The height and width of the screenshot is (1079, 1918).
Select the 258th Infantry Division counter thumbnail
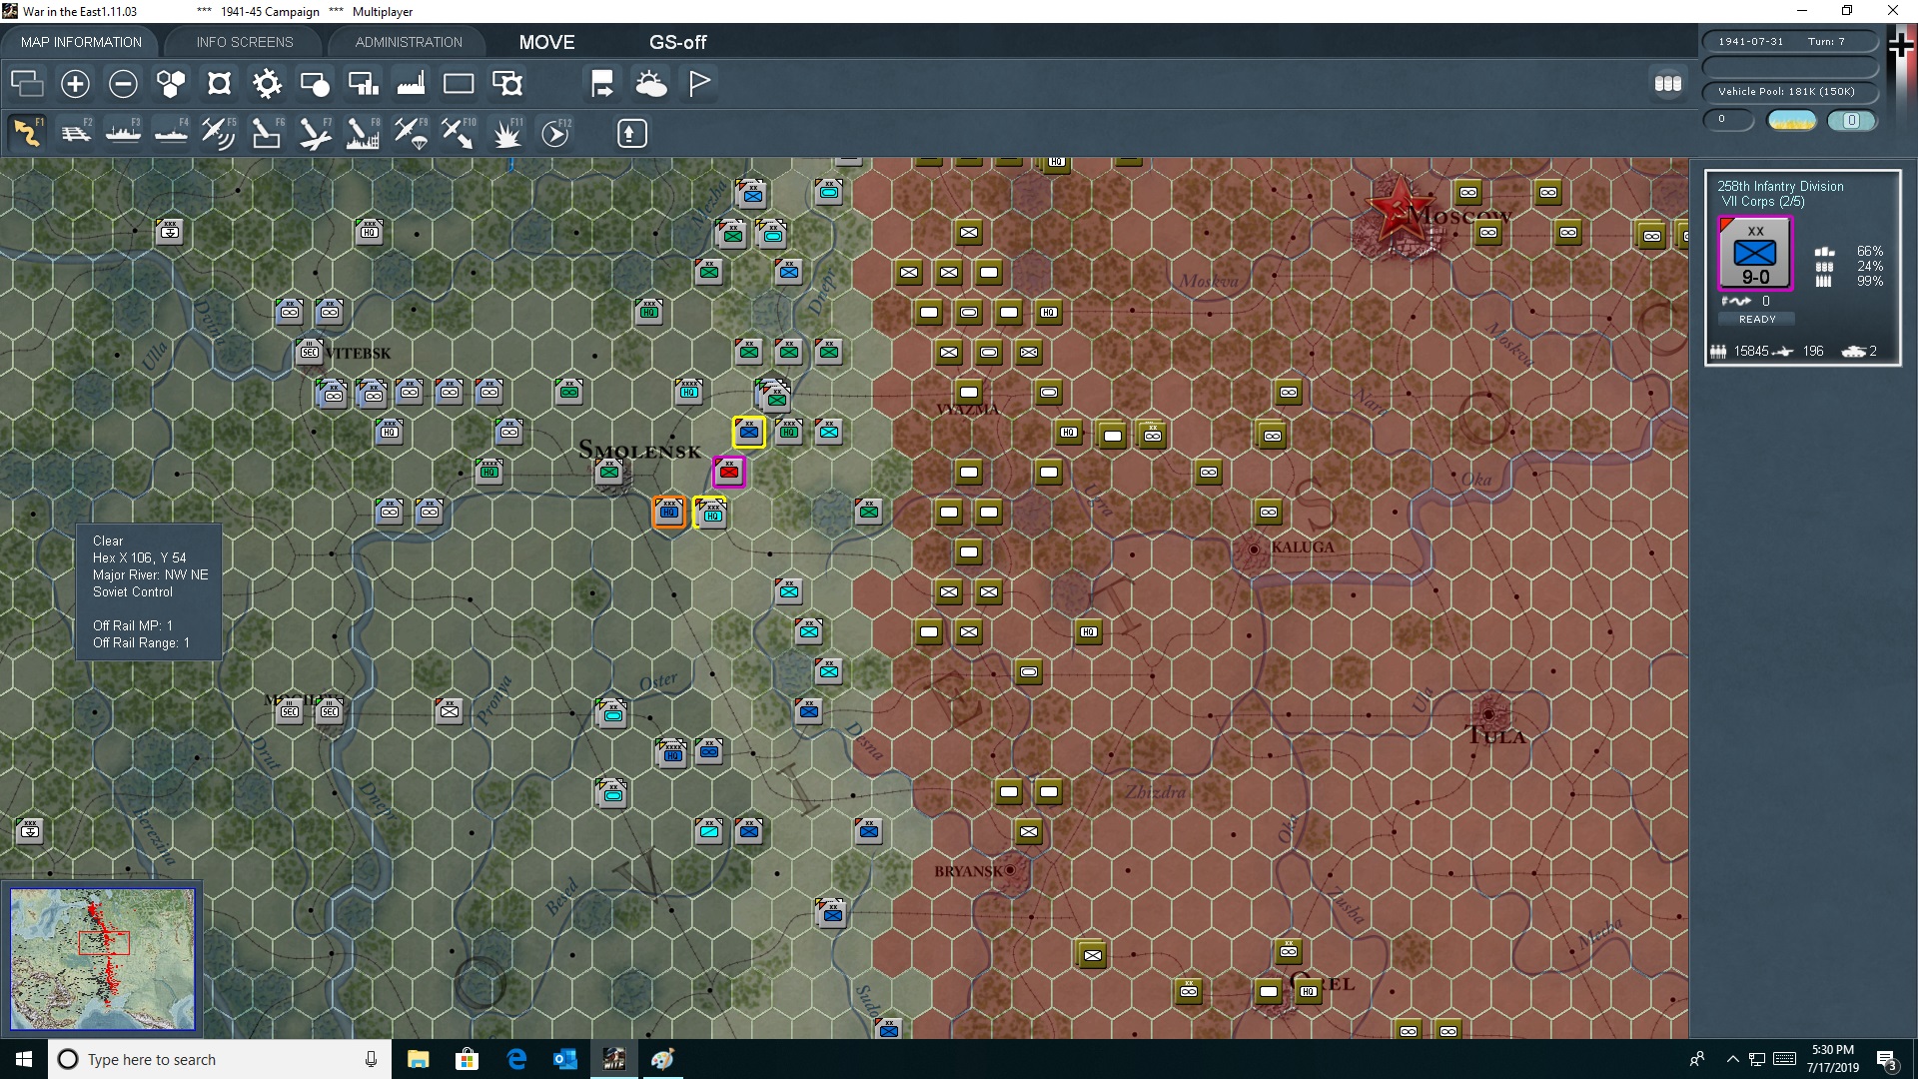pos(1754,253)
